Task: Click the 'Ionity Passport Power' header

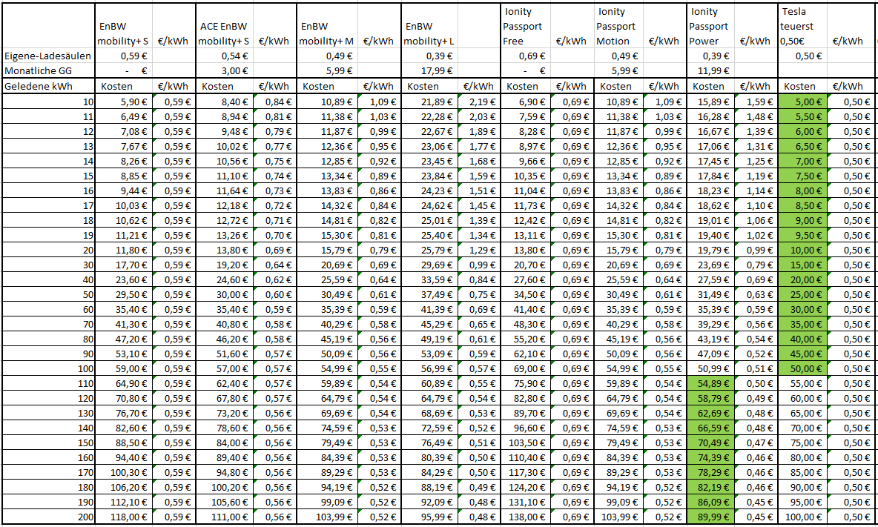Action: 710,26
